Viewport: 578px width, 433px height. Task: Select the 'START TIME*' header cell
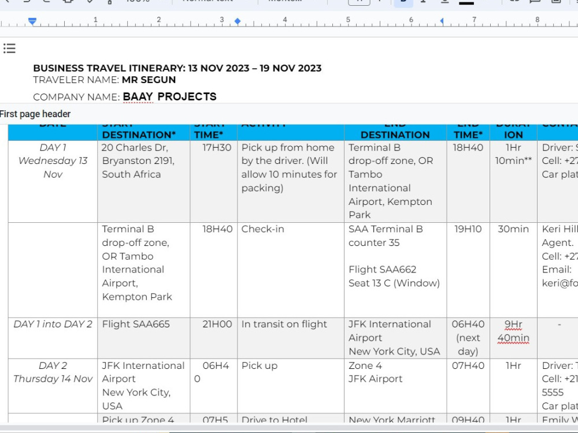pos(214,132)
